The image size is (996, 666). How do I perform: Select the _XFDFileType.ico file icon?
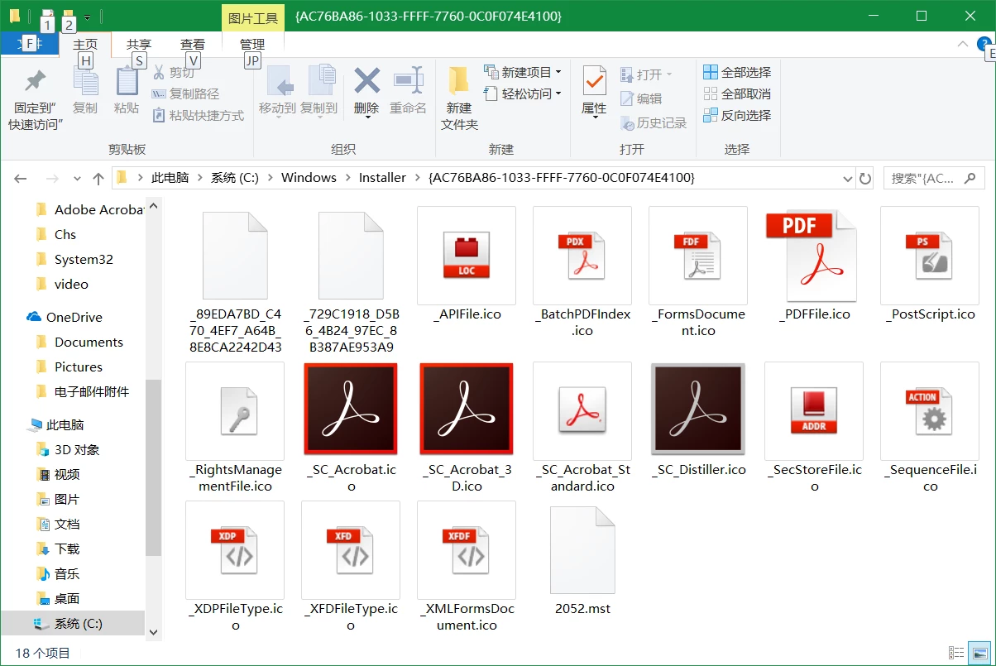pyautogui.click(x=351, y=550)
